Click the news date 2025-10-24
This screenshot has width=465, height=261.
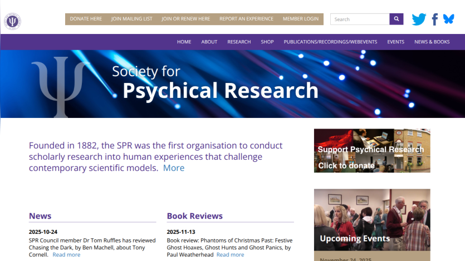43,232
